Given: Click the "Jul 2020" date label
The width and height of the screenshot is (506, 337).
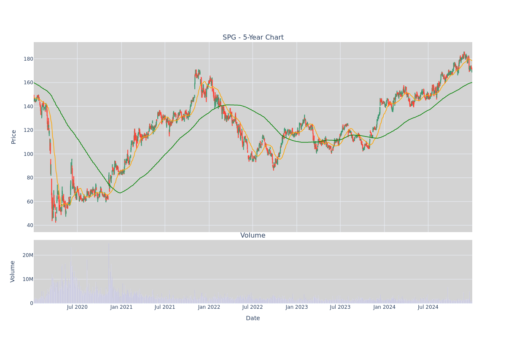Looking at the screenshot, I should pyautogui.click(x=77, y=307).
